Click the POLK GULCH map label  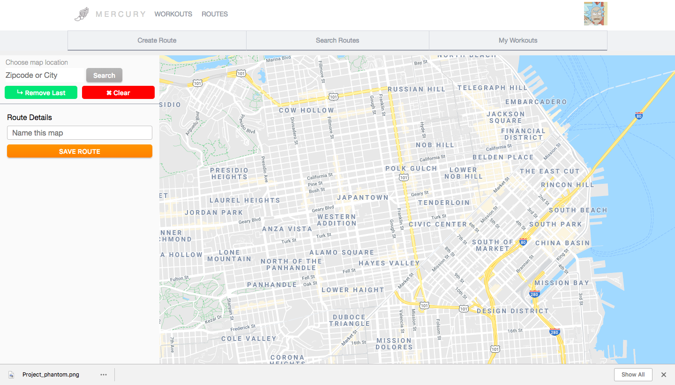pyautogui.click(x=411, y=168)
